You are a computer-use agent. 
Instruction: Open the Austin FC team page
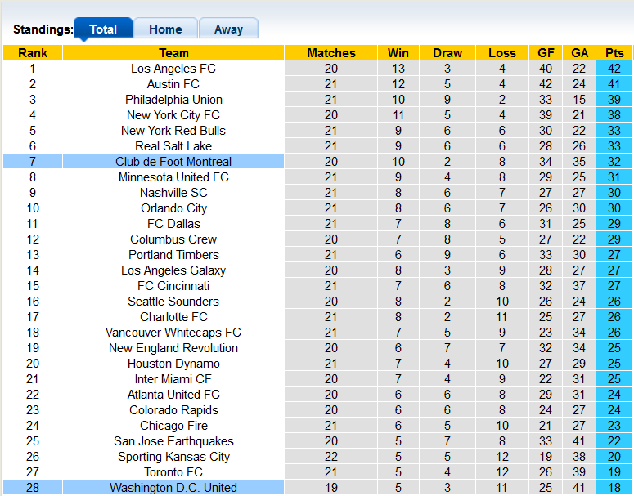(173, 84)
